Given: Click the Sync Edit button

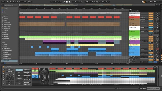Looking at the screenshot, I should click(10, 72).
